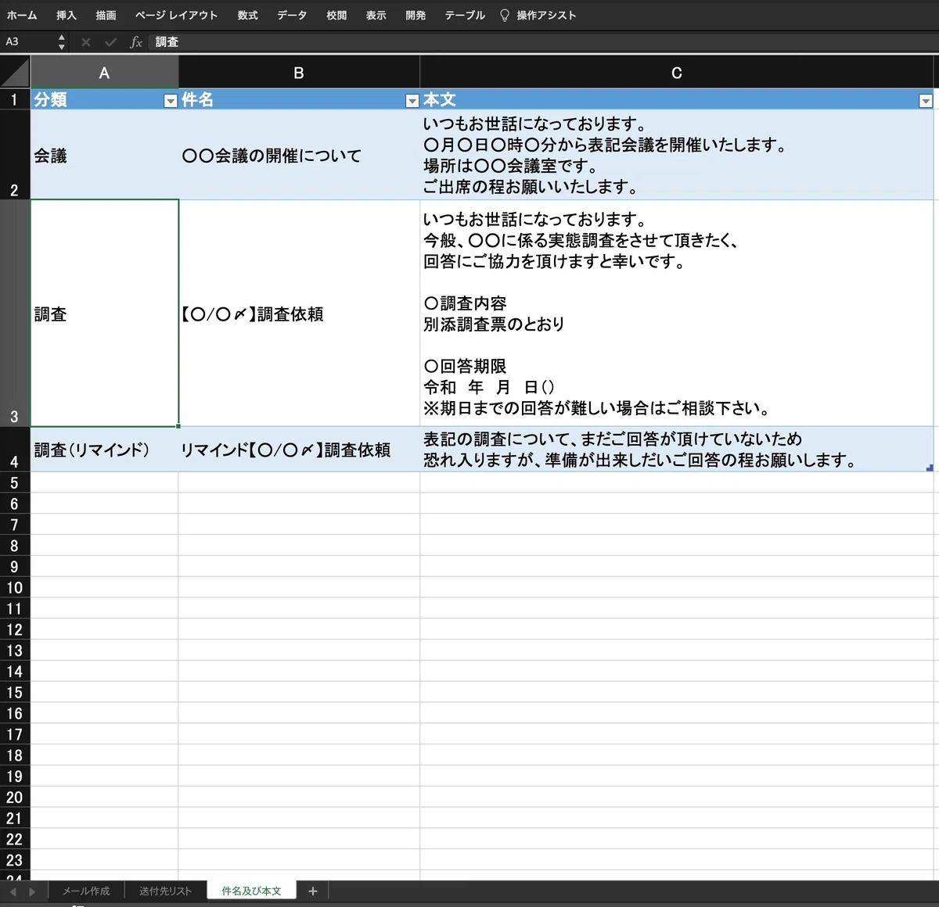Select cell 【〇/〇〆】調査依頼 in row 3
939x907 pixels.
coord(299,314)
